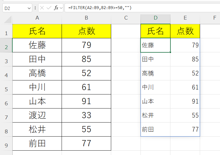Select cell E4 with value 52
Image resolution: width=220 pixels, height=155 pixels.
[185, 73]
